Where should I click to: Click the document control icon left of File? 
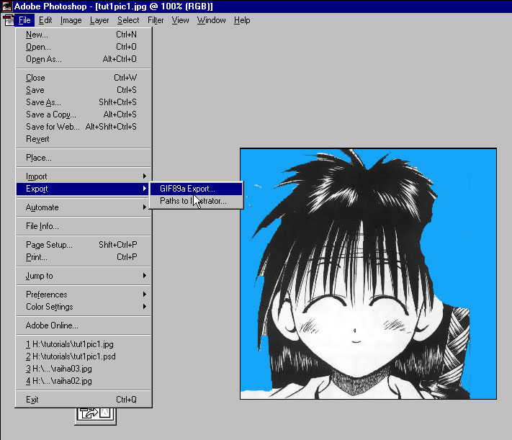(9, 20)
